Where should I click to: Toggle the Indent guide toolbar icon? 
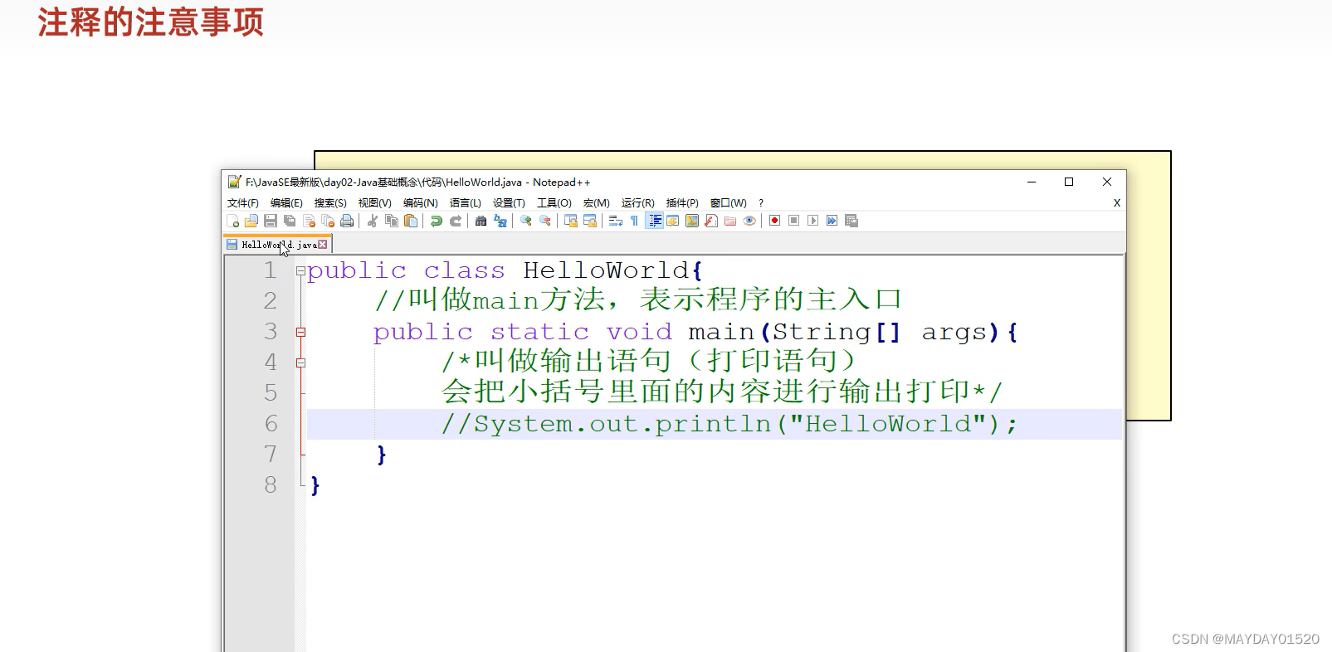click(654, 221)
